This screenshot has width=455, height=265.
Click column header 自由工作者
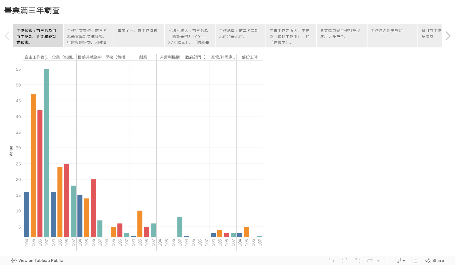[36, 57]
